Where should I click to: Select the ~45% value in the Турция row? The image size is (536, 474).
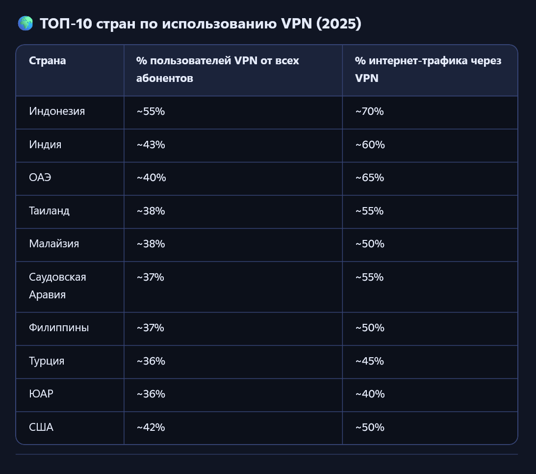click(370, 361)
